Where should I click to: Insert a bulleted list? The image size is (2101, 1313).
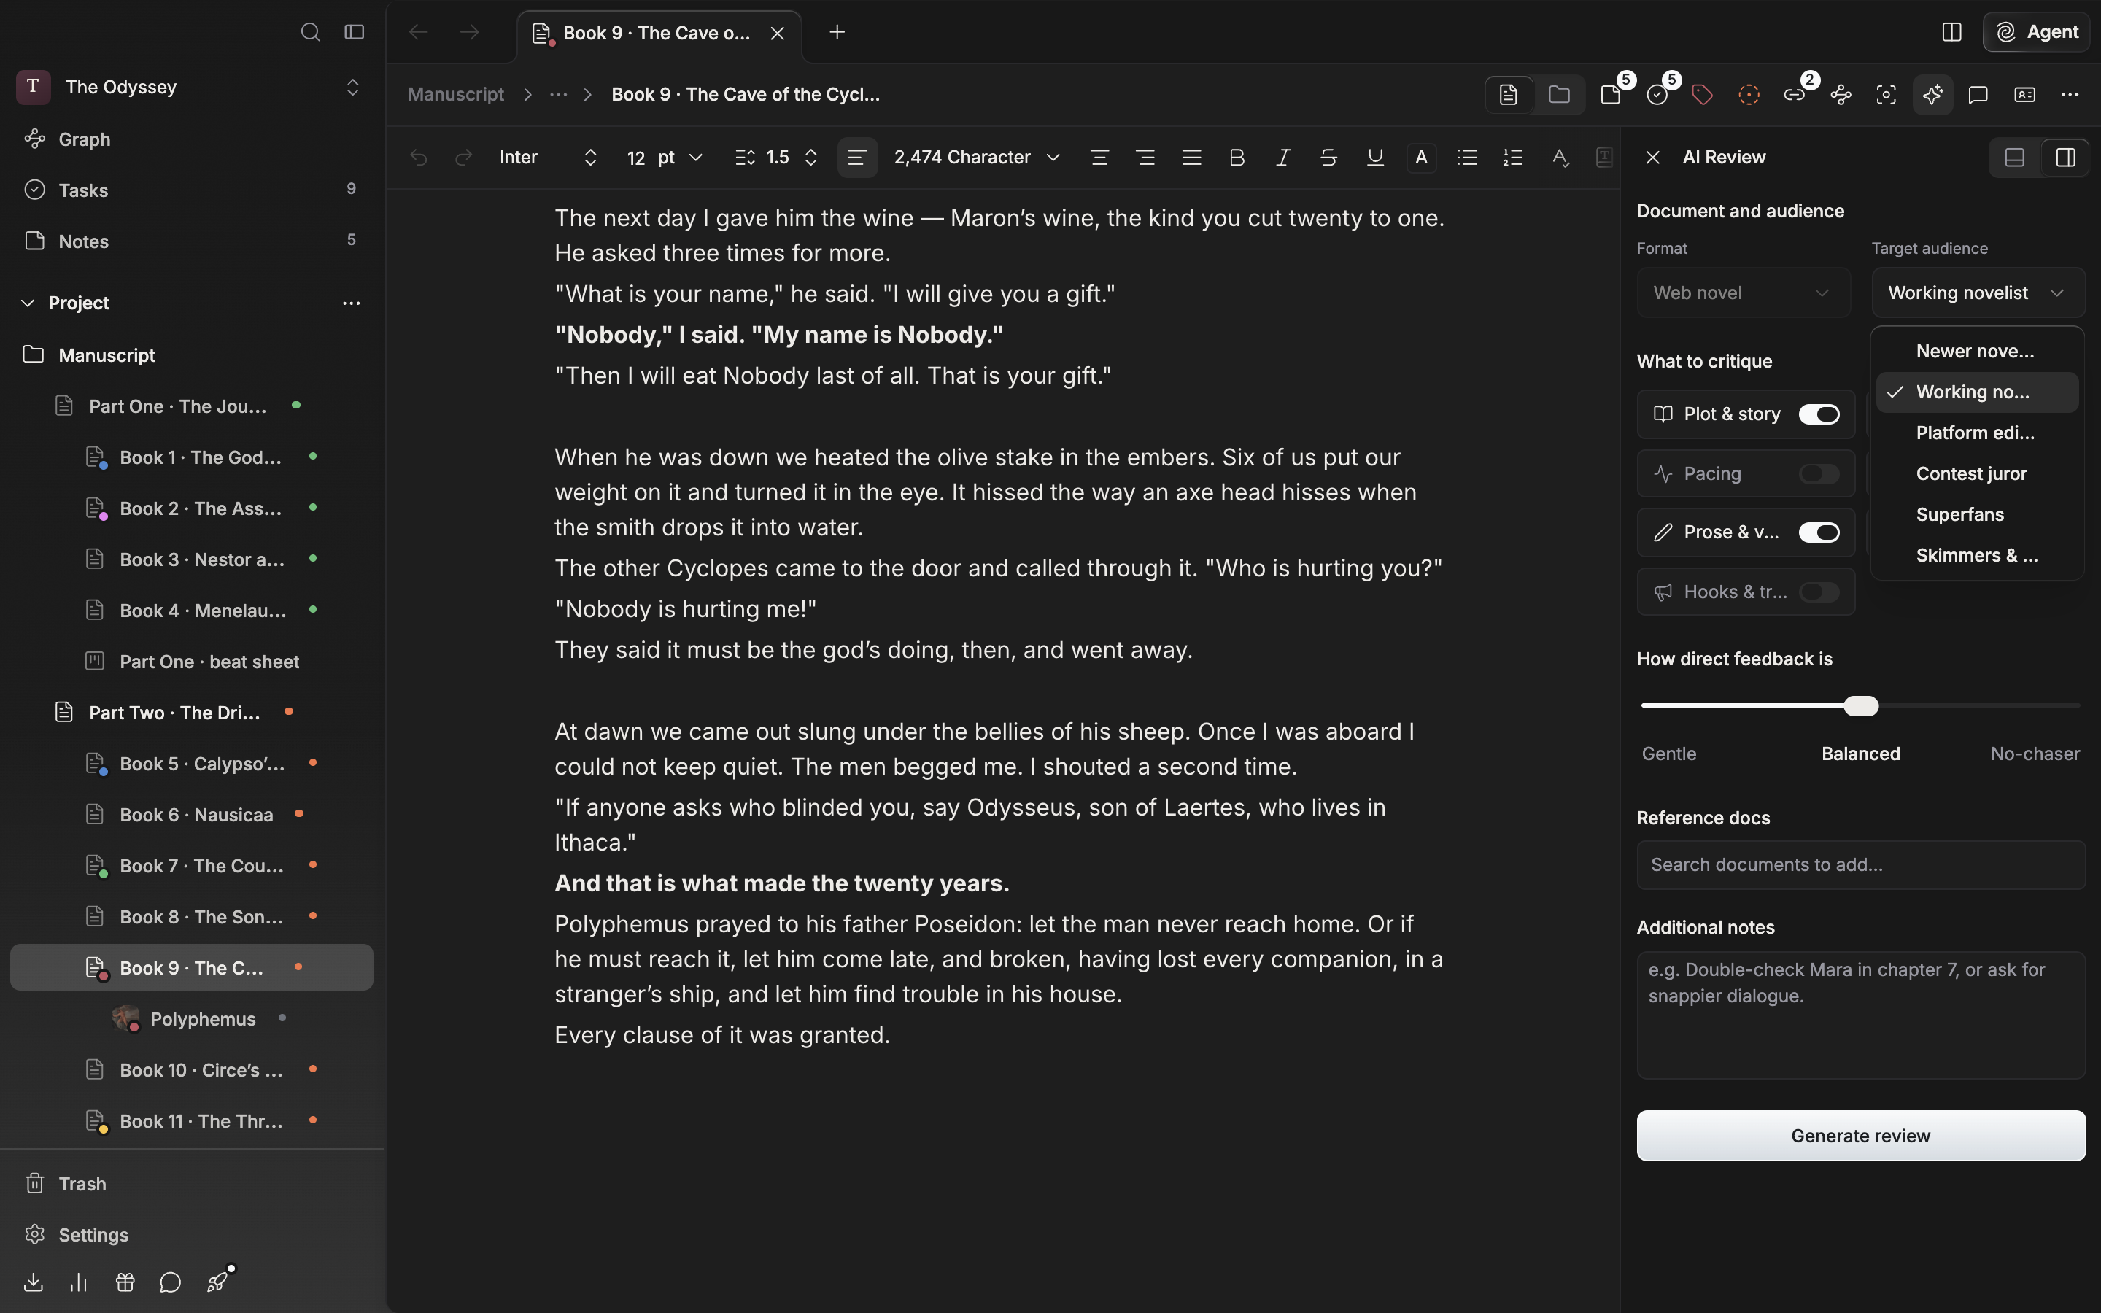pos(1467,157)
